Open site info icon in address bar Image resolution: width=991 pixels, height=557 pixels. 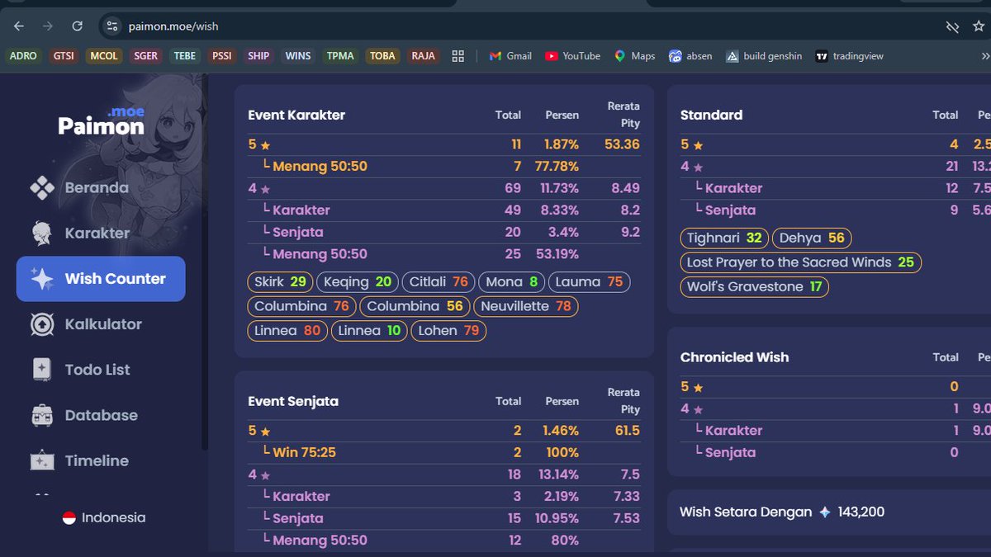click(x=112, y=26)
